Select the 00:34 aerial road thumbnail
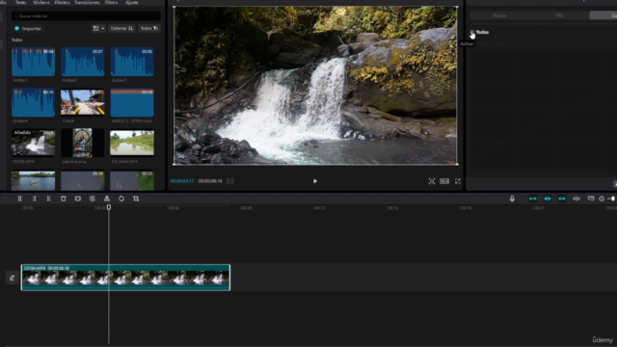The image size is (617, 347). [x=83, y=180]
